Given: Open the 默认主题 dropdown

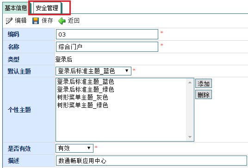Looking at the screenshot, I should [93, 71].
